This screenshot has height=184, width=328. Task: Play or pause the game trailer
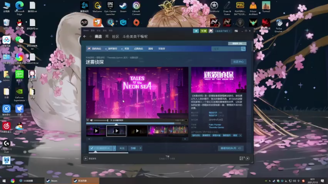(x=88, y=120)
